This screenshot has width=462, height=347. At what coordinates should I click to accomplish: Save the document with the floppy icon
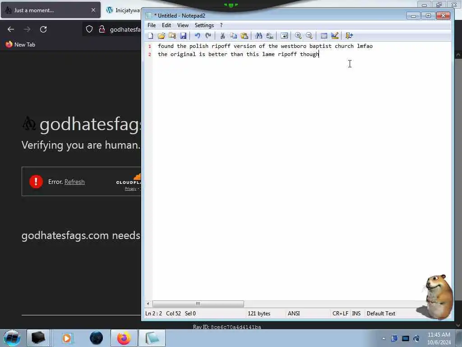pos(183,36)
